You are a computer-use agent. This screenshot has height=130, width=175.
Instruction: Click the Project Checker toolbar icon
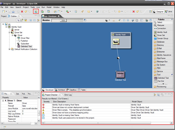click(36, 11)
